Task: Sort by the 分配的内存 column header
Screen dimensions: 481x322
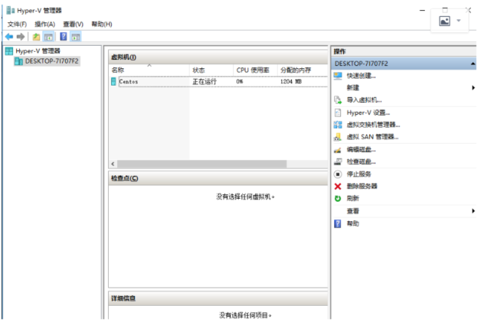Action: click(303, 70)
